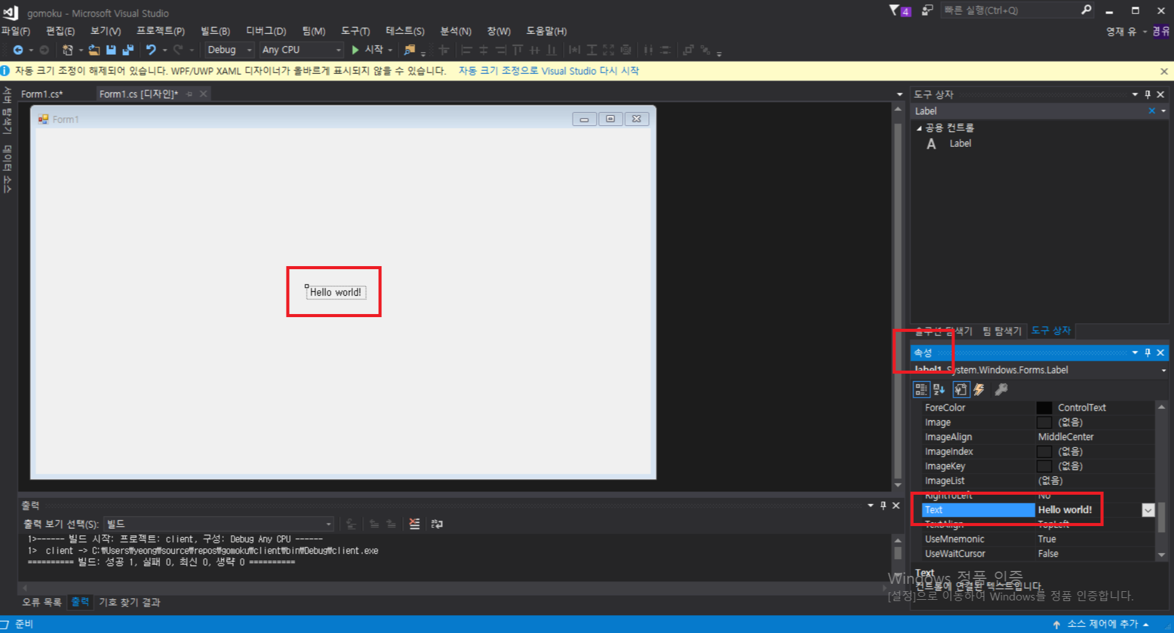Select the Text property row
Viewport: 1174px width, 633px height.
point(1038,510)
